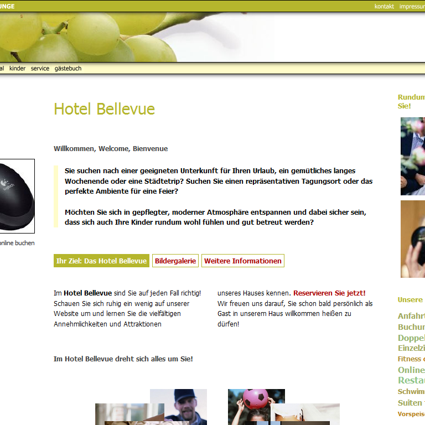Switch to the Bildergalerie tab
Viewport: 425px width, 425px height.
pos(175,261)
